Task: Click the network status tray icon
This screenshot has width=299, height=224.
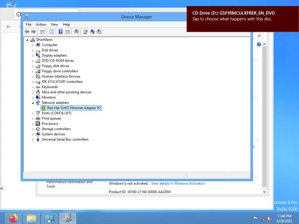Action: 263,218
